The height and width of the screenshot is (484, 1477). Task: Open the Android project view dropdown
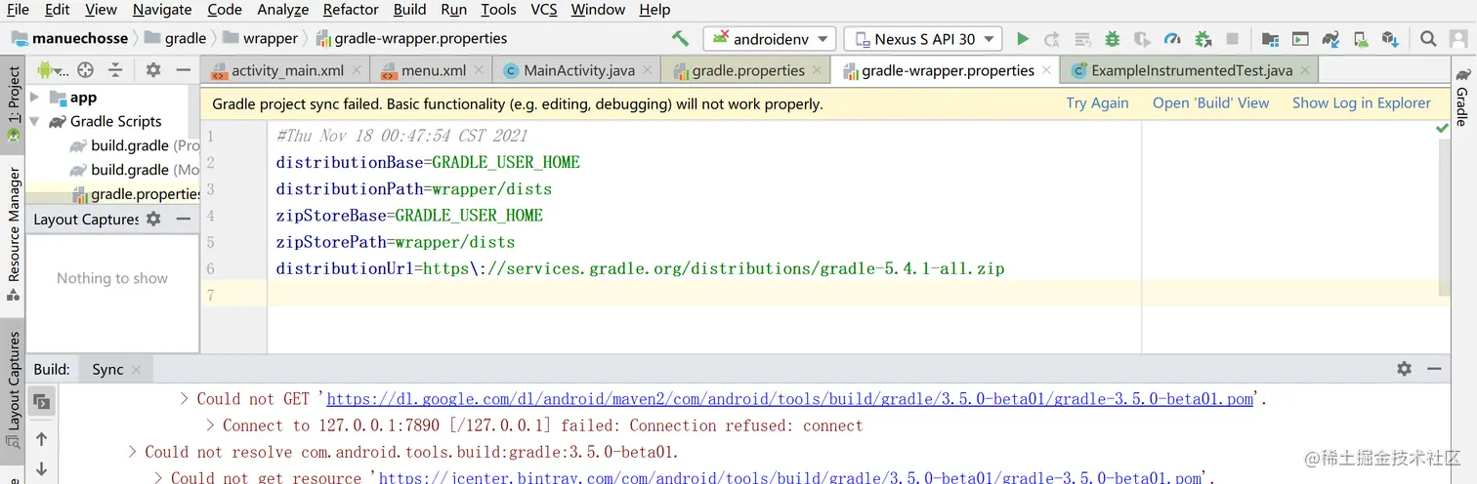coord(54,70)
